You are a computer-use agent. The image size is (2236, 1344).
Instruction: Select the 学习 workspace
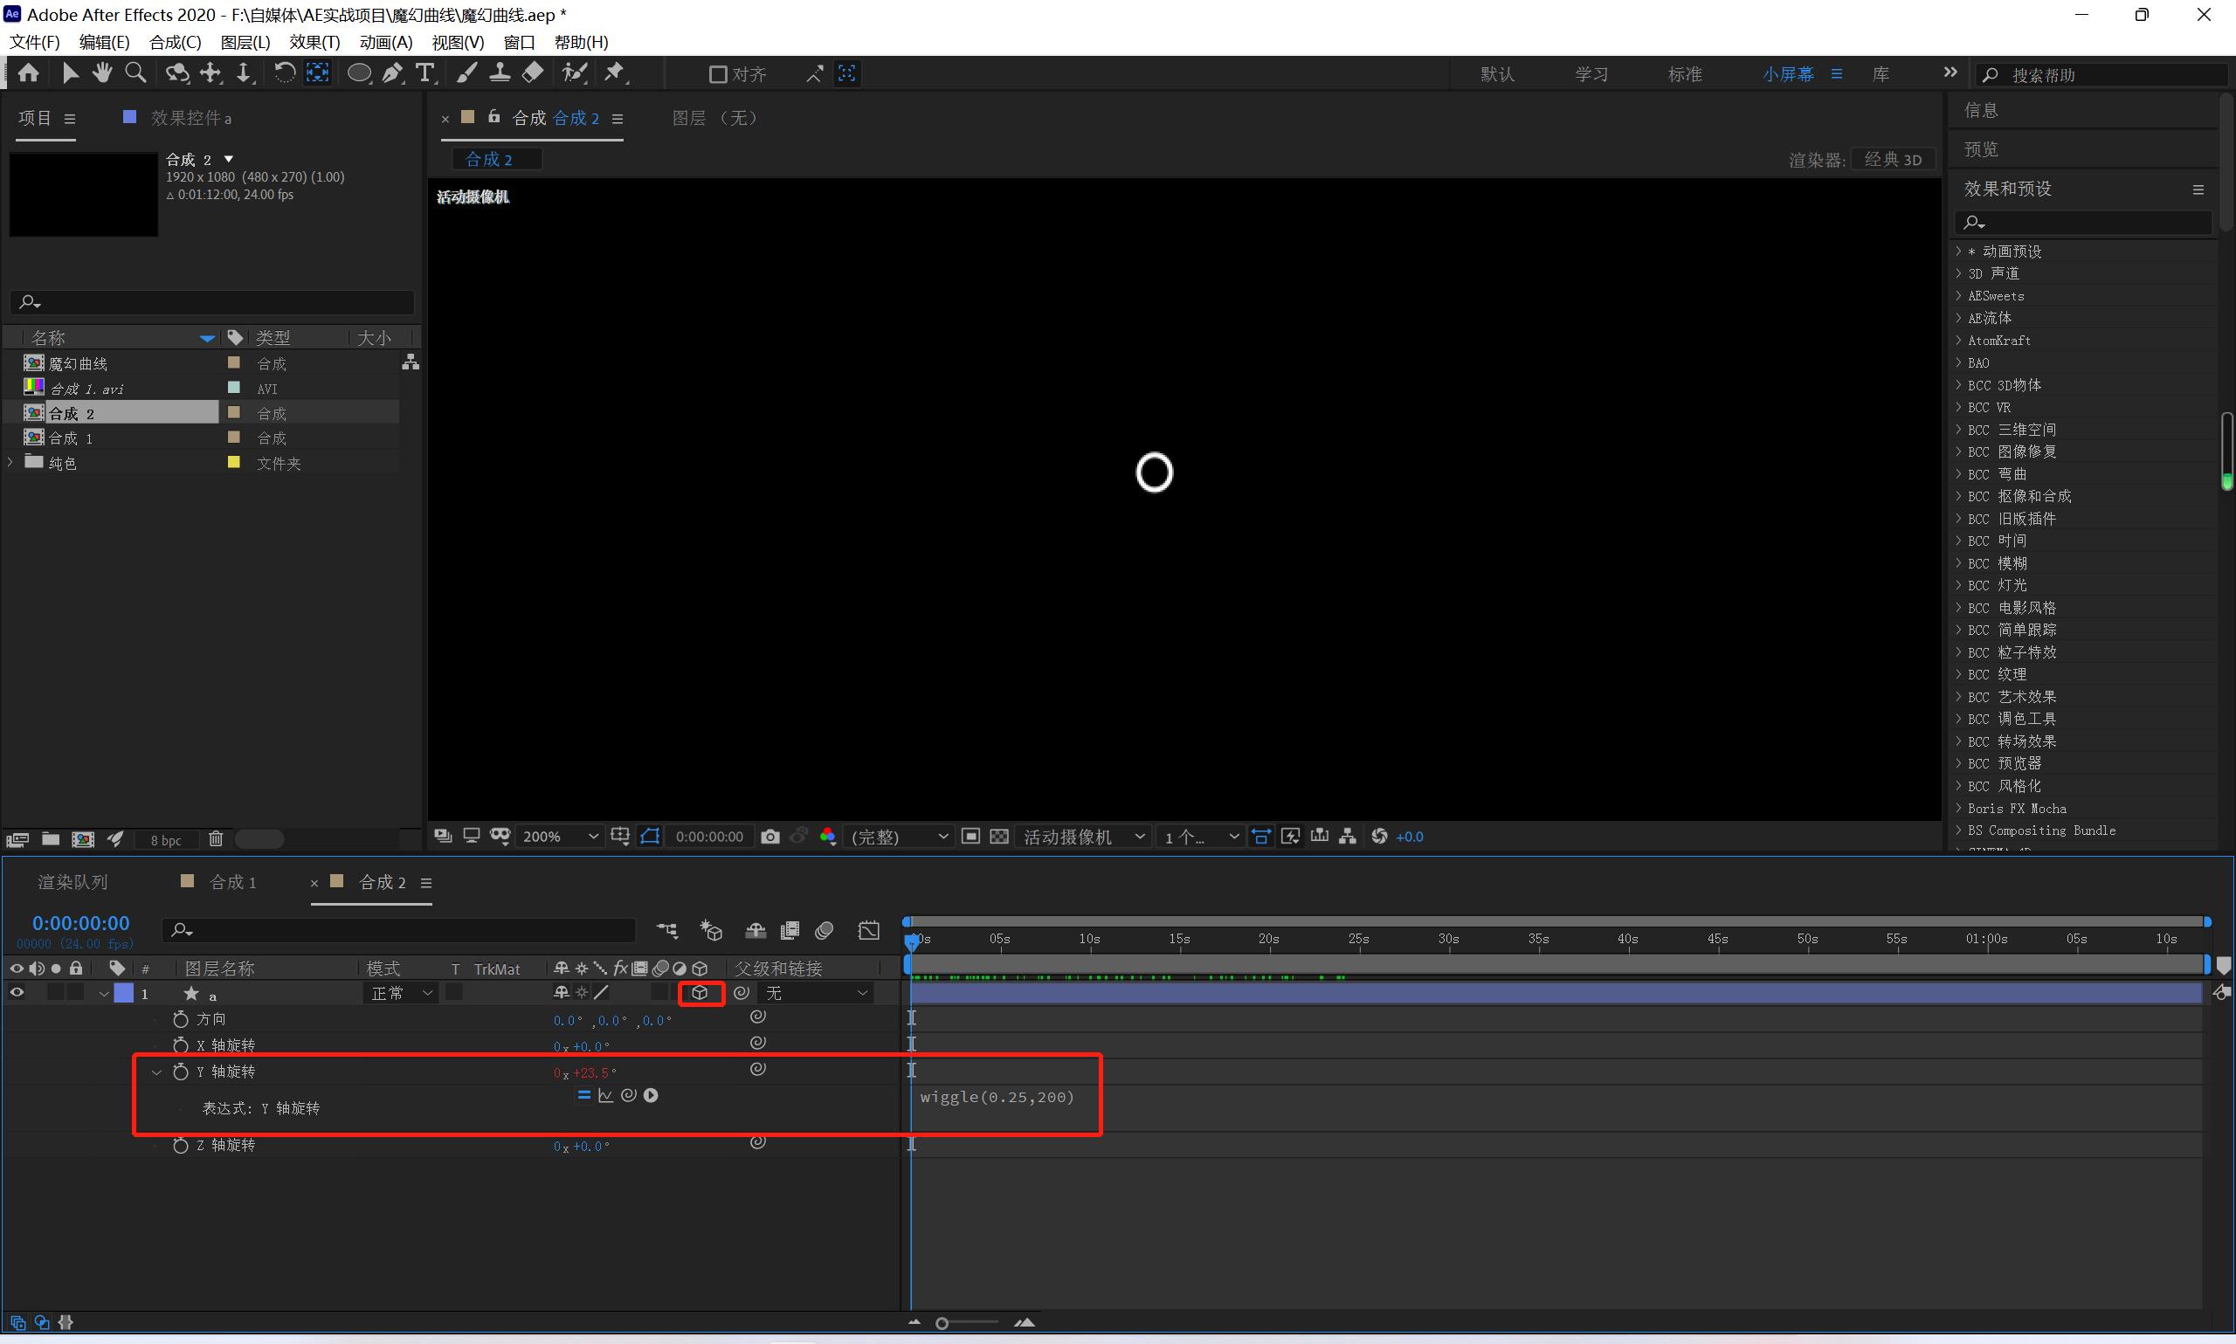(x=1591, y=74)
